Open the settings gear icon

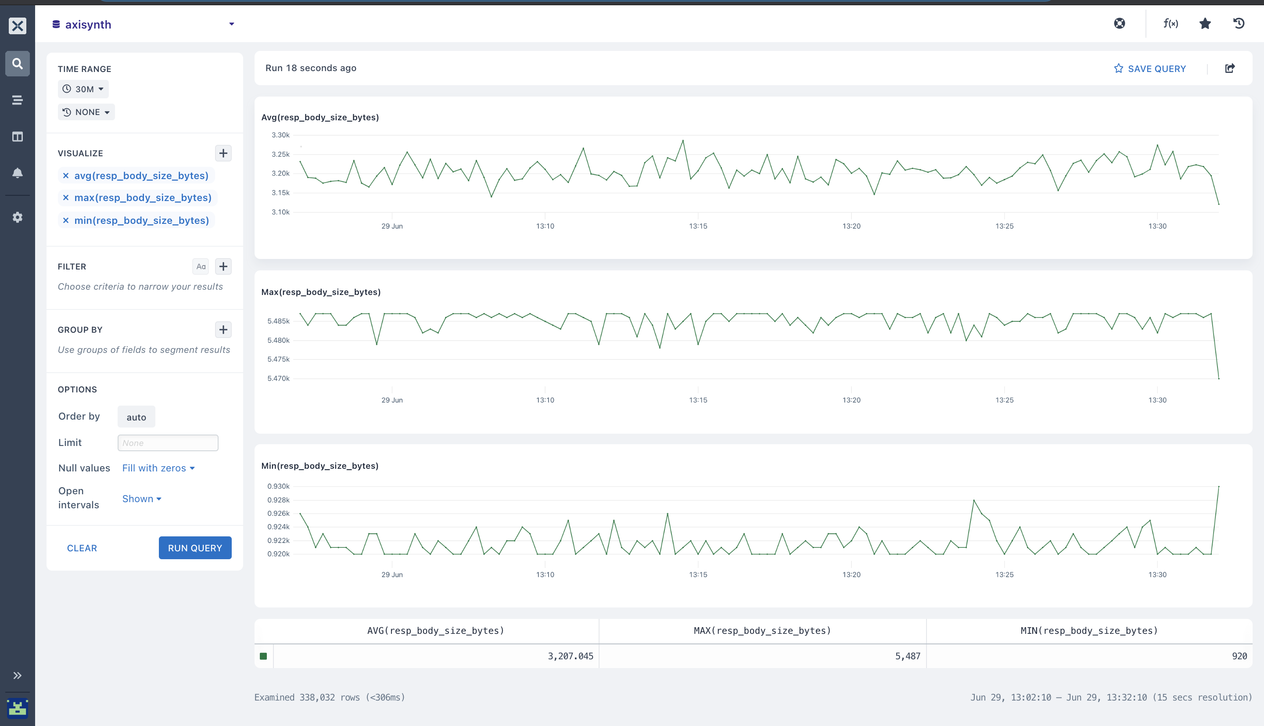coord(18,217)
